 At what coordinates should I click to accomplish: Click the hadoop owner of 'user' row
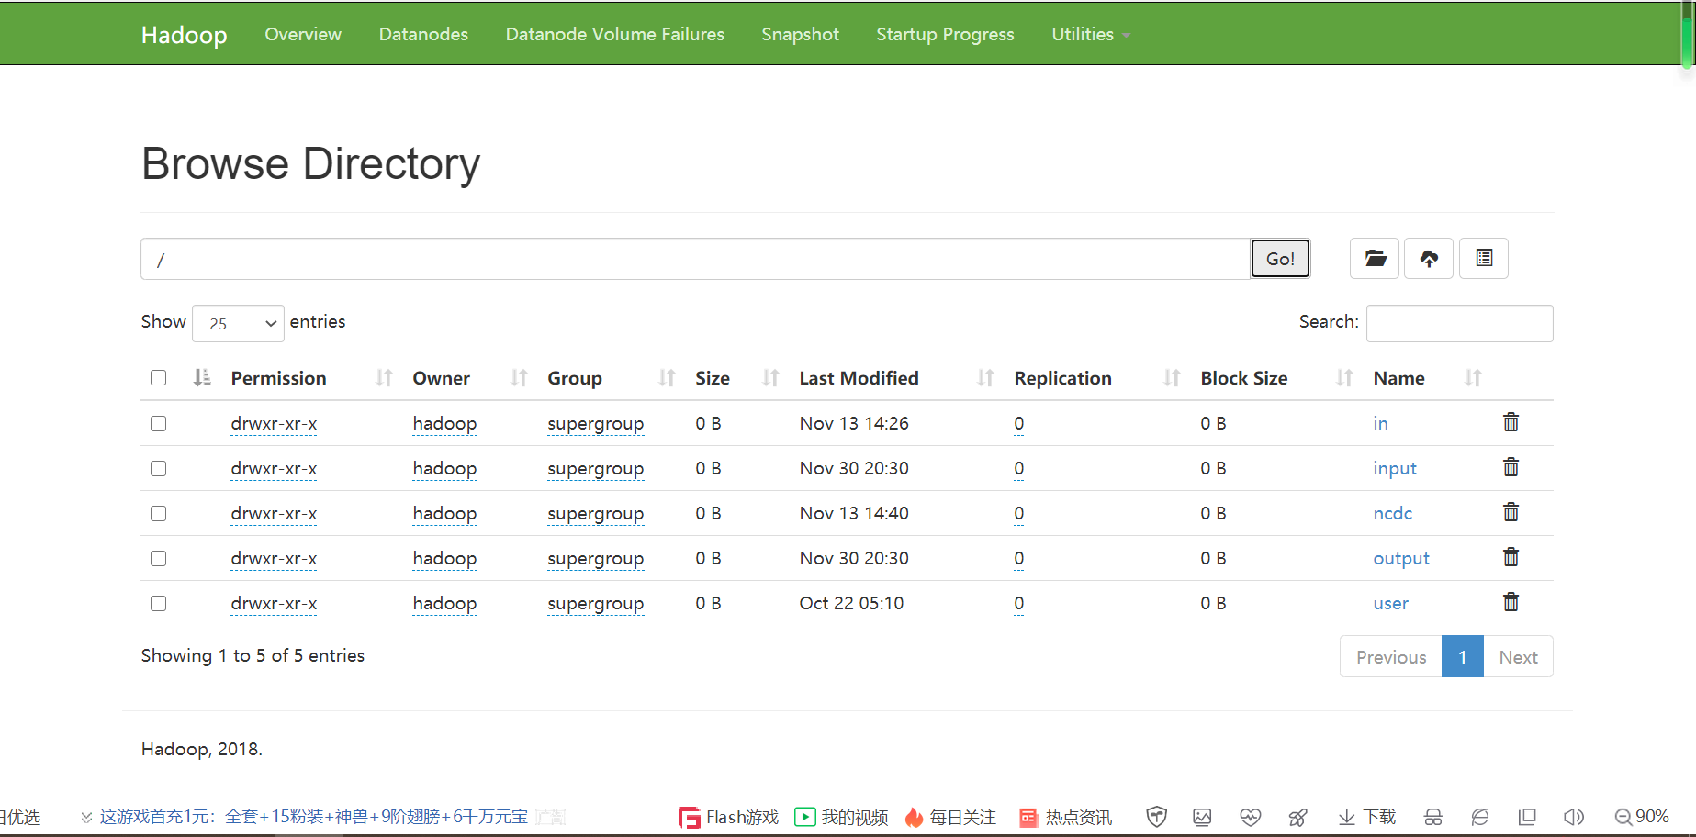coord(444,603)
